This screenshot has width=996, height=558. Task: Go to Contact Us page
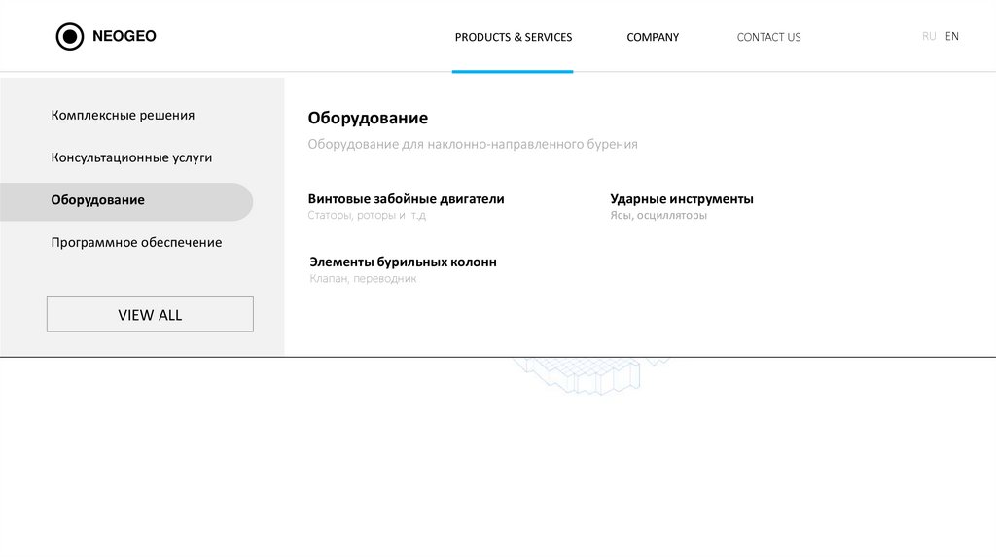[768, 38]
